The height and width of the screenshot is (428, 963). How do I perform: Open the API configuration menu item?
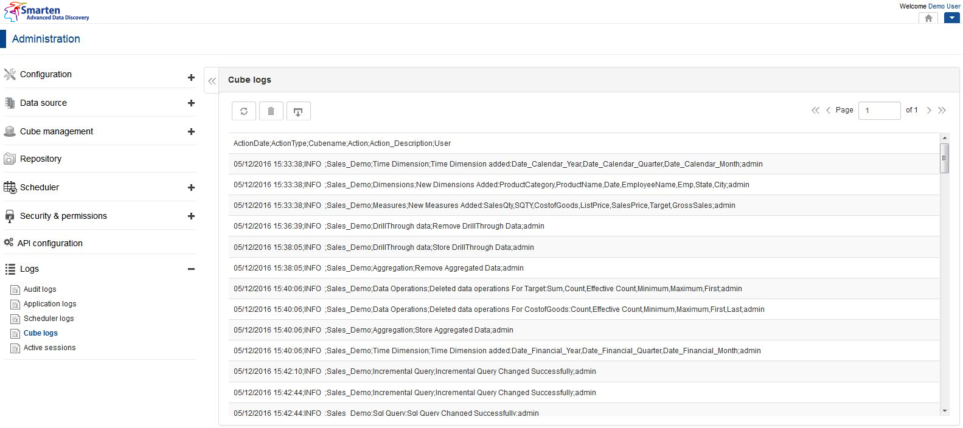[50, 243]
